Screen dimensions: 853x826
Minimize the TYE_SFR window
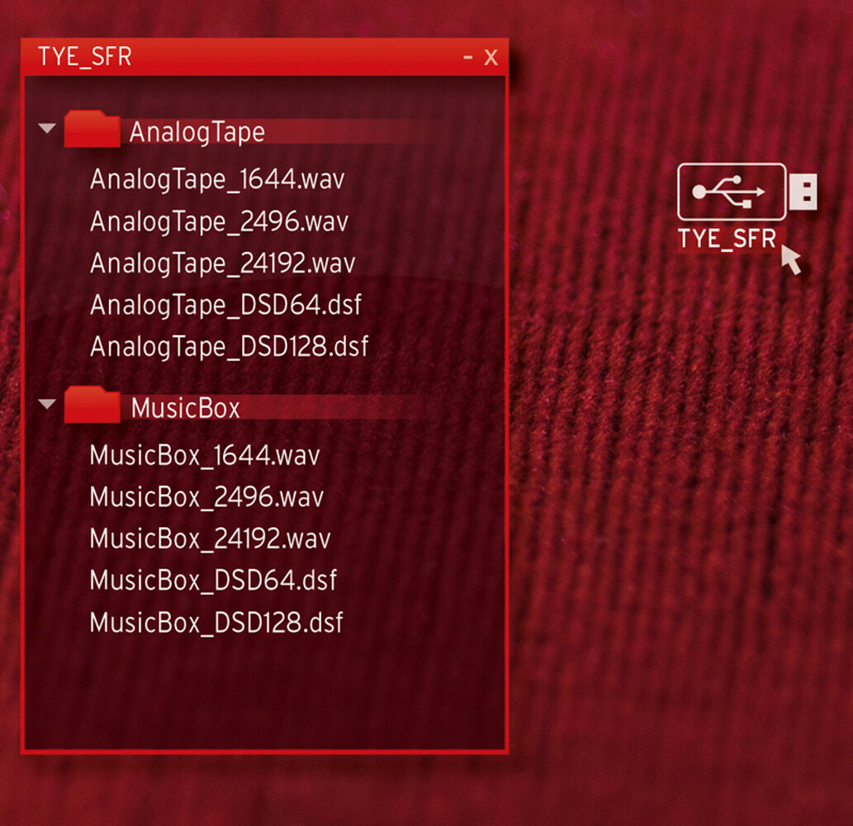tap(468, 57)
